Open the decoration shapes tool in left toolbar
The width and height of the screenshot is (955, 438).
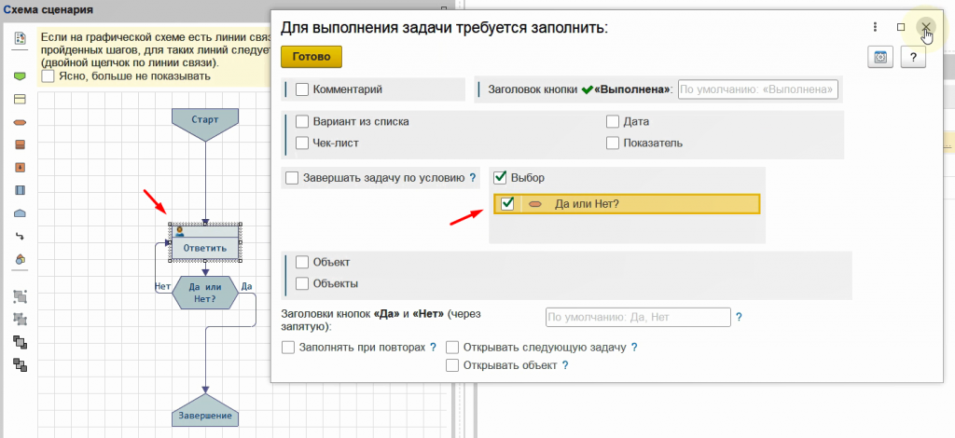pyautogui.click(x=21, y=259)
